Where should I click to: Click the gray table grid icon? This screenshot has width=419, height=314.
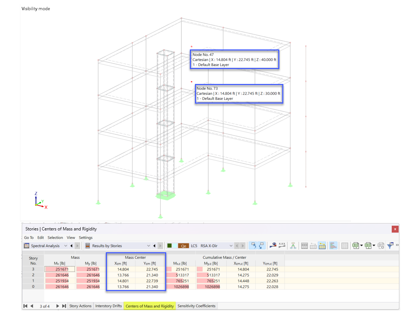304,246
